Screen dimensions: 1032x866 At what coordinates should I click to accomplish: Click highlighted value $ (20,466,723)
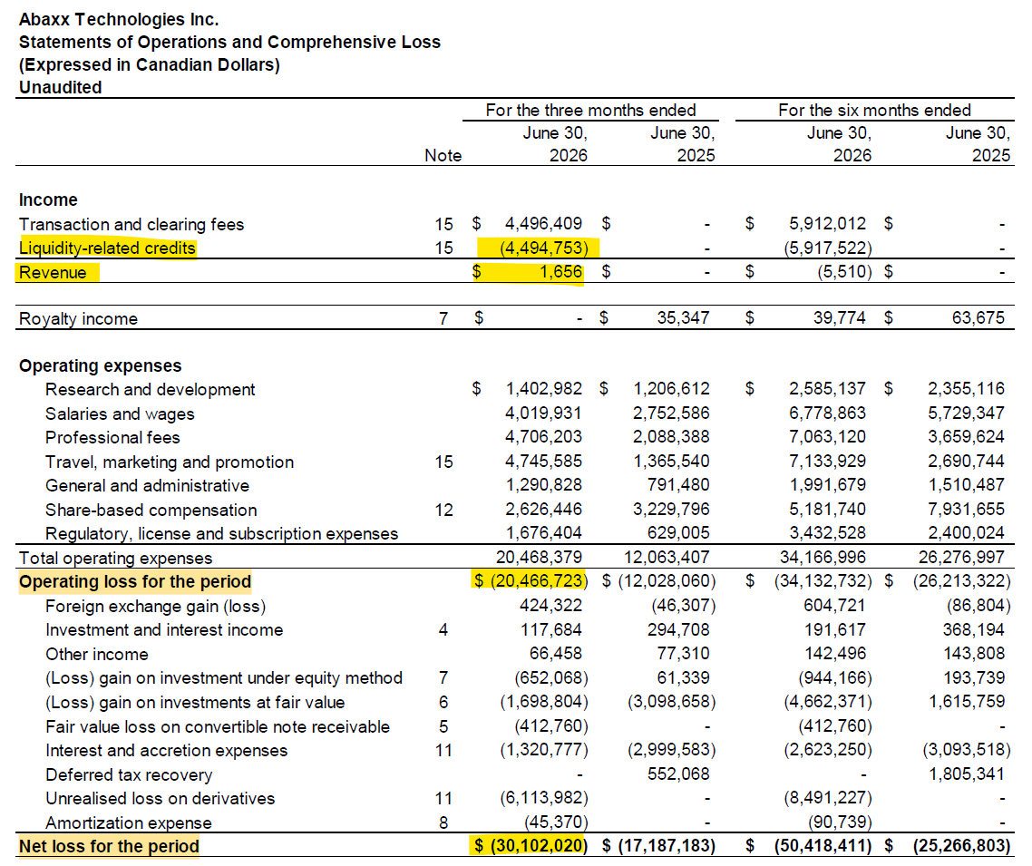tap(531, 581)
